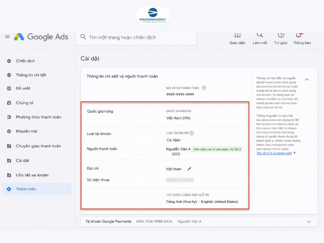Click the Google Ads logo
Viewport: 324px width, 243px height.
tap(38, 36)
